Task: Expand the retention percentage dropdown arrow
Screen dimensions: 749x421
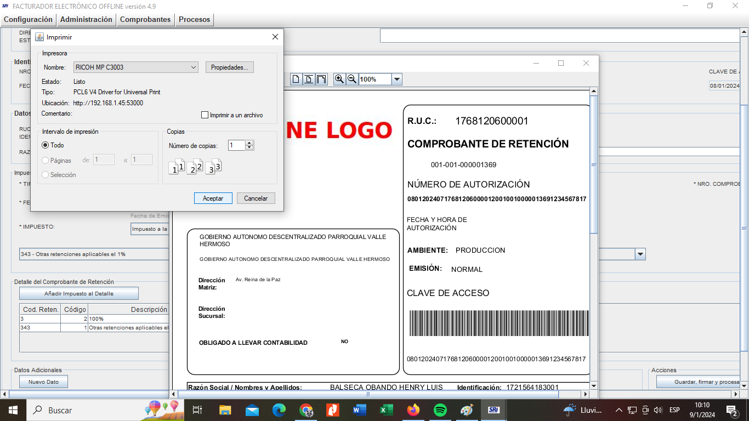Action: 640,254
